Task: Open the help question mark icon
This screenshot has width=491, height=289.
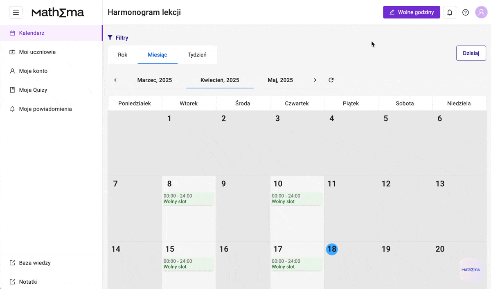Action: [466, 12]
